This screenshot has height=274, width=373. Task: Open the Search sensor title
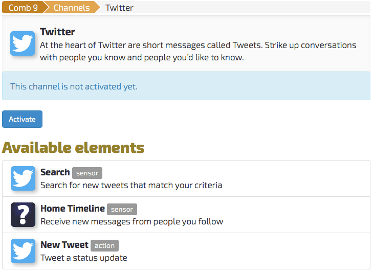pyautogui.click(x=55, y=172)
